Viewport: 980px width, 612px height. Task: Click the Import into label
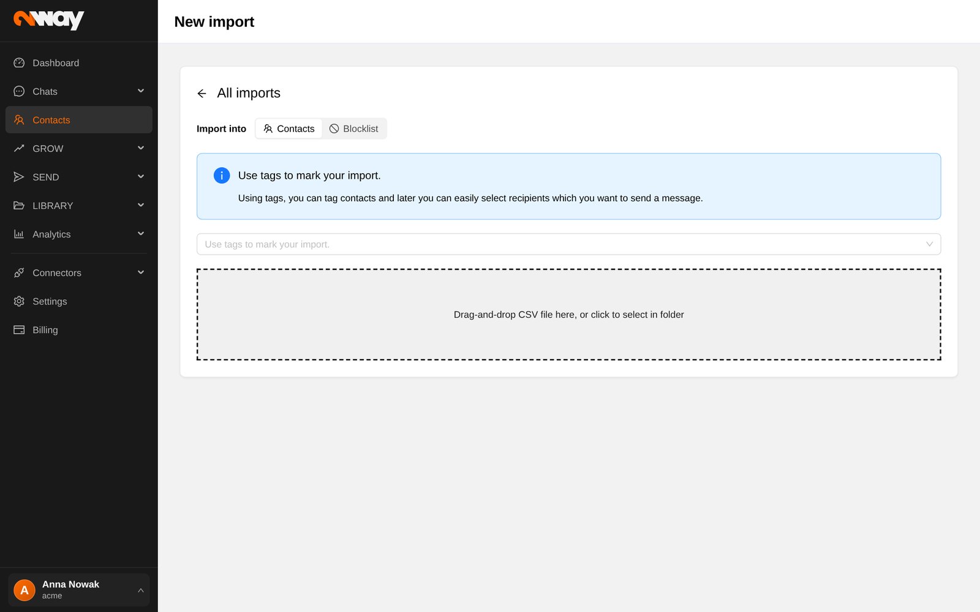[x=221, y=129]
